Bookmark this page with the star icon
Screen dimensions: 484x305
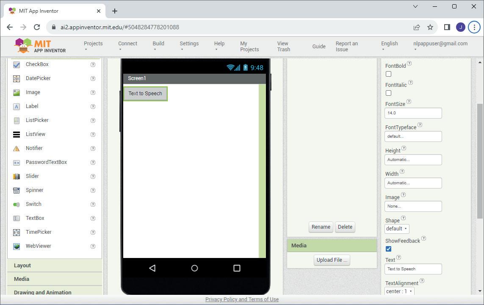coord(430,27)
